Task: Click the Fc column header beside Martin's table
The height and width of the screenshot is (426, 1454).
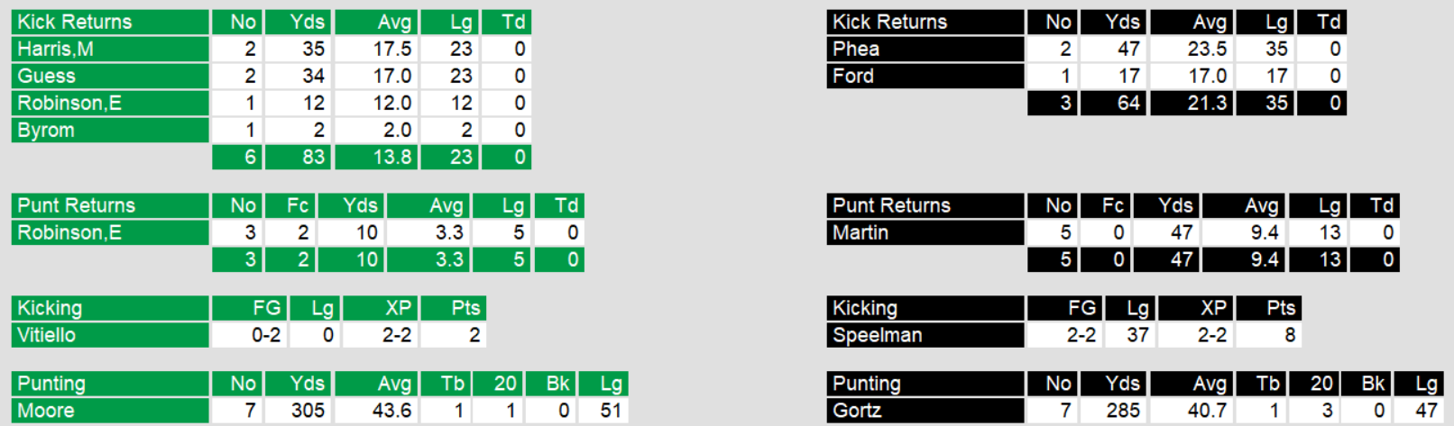Action: 1105,205
